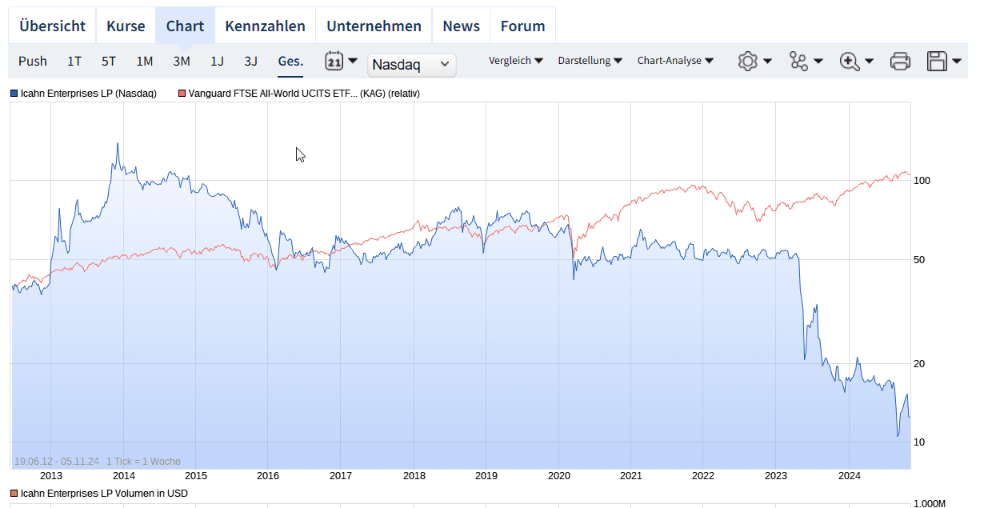
Task: Click the 2024 year label on the axis
Action: pyautogui.click(x=849, y=476)
